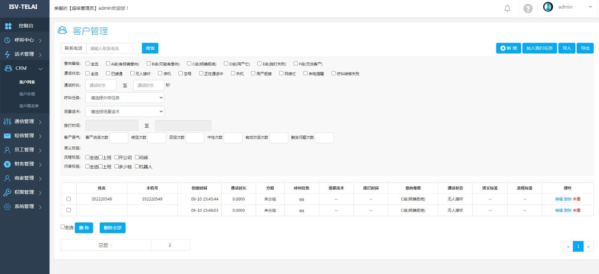
Task: Open the 请选择场景话术 dropdown
Action: 125,111
